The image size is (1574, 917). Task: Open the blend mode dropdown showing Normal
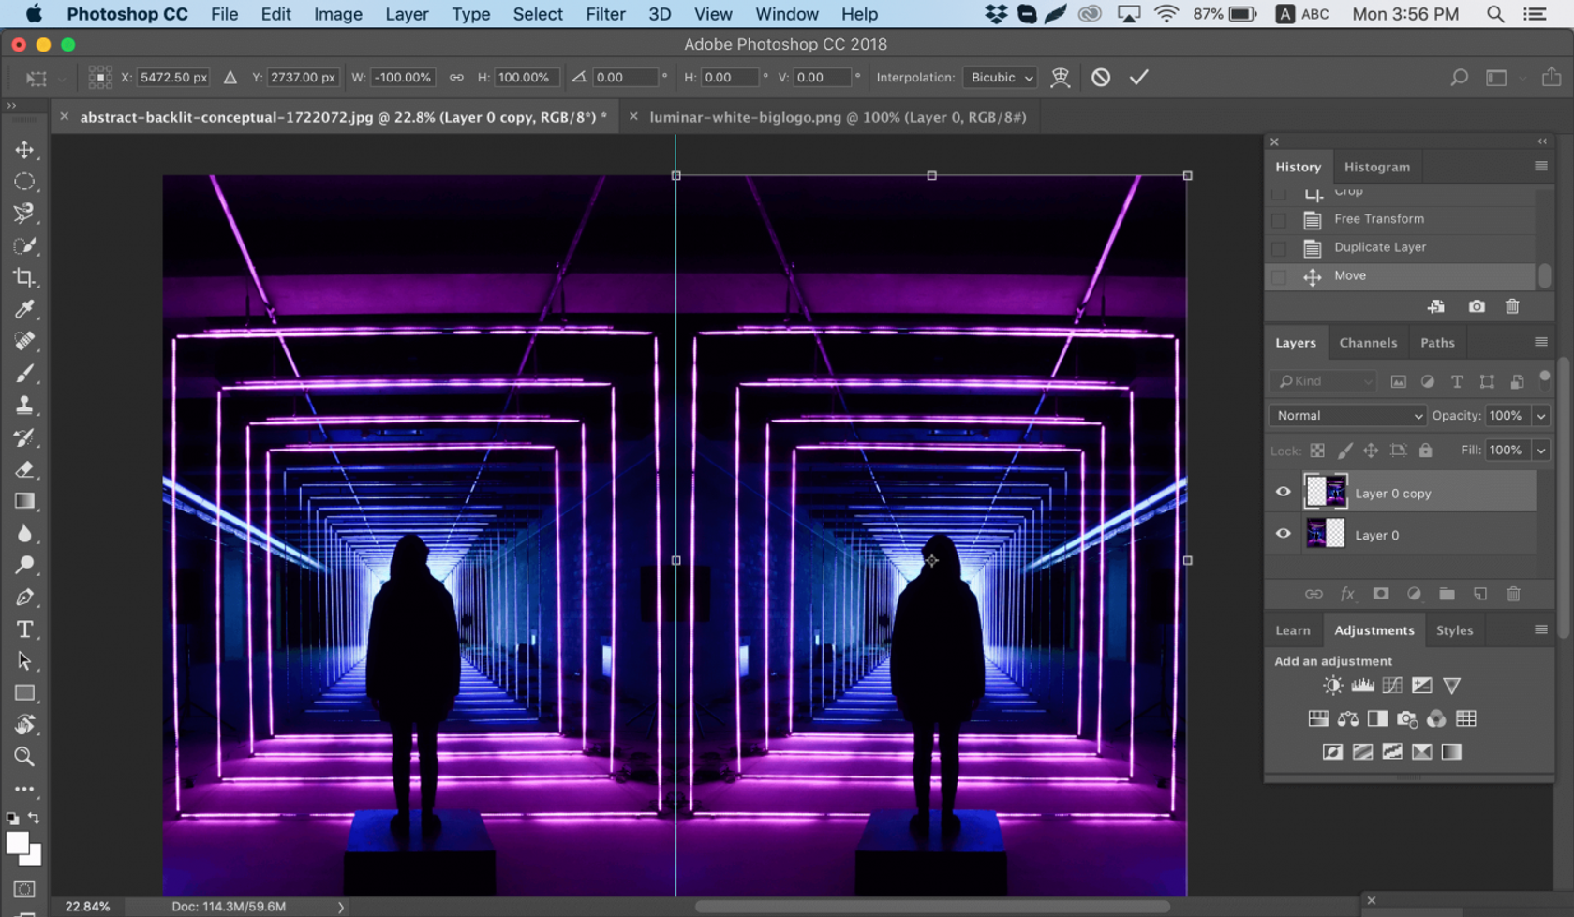point(1346,415)
